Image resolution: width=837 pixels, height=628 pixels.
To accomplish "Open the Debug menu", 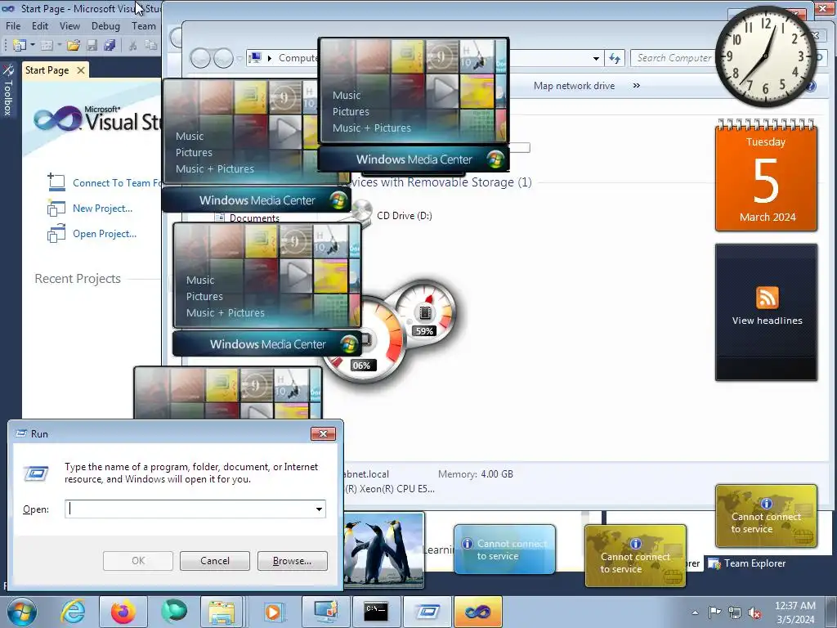I will click(x=105, y=25).
